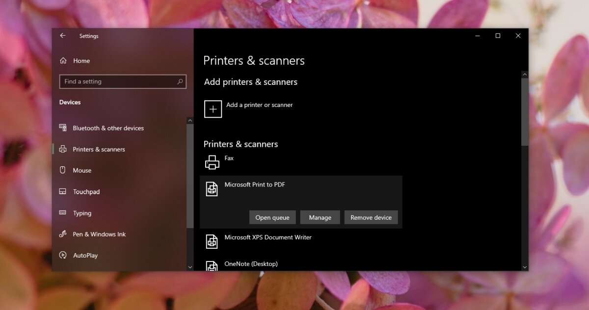The height and width of the screenshot is (310, 589).
Task: Click the back arrow icon
Action: 63,35
